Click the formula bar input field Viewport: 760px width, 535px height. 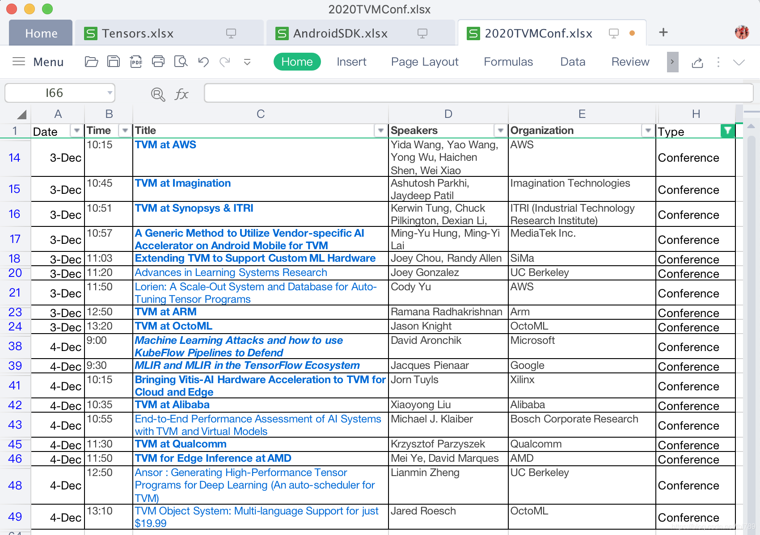tap(479, 93)
